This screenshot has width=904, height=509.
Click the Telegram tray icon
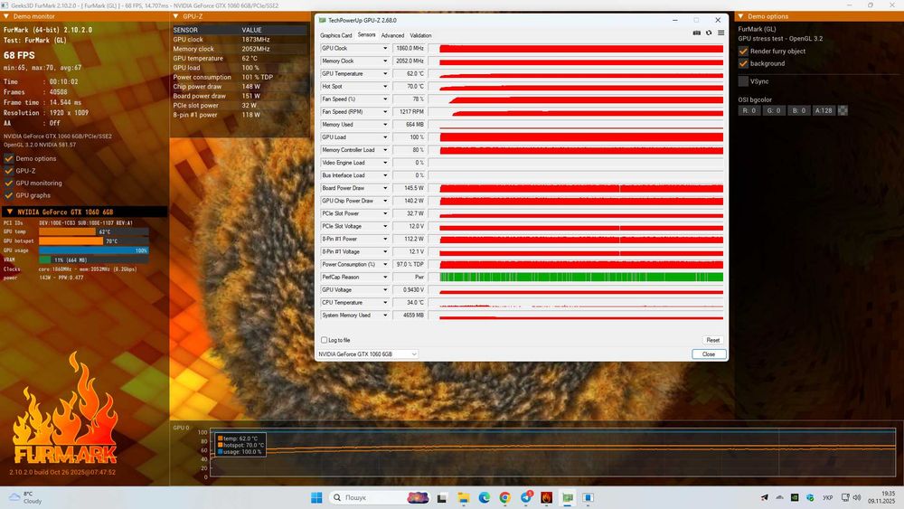click(x=765, y=497)
